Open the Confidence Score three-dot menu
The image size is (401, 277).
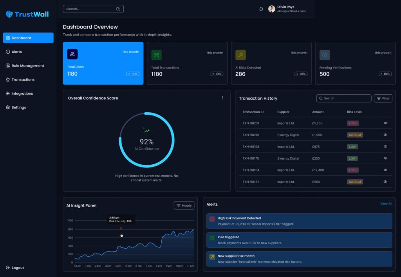(222, 98)
